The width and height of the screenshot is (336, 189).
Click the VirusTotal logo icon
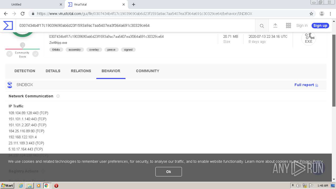(x=8, y=25)
